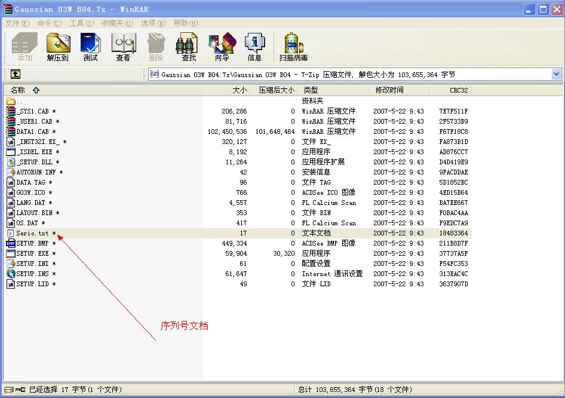Click CRC32 value 7E7F511F
Viewport: 565px width, 398px height.
click(453, 111)
